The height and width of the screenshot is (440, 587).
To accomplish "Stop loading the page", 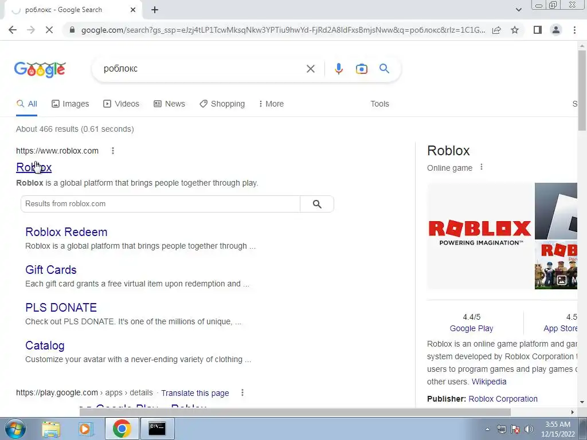I will (49, 30).
